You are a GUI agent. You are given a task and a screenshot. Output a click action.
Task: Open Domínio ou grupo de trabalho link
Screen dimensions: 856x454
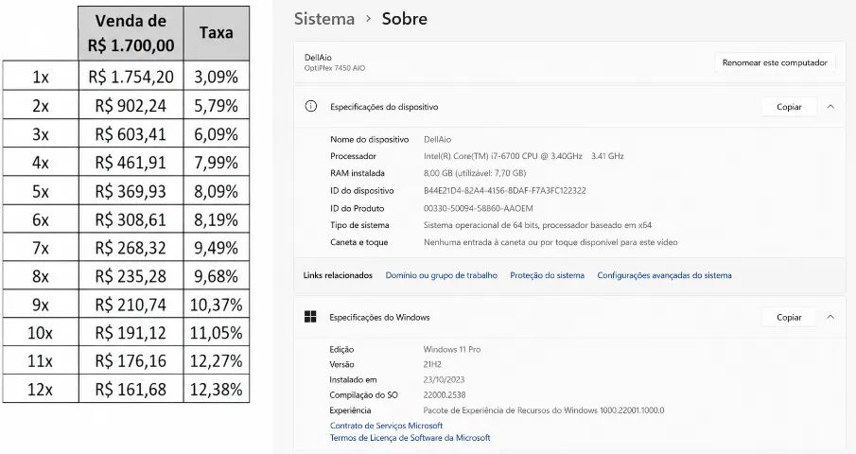tap(441, 275)
